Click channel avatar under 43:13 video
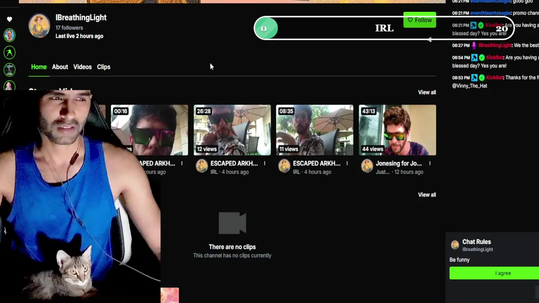 tap(367, 166)
